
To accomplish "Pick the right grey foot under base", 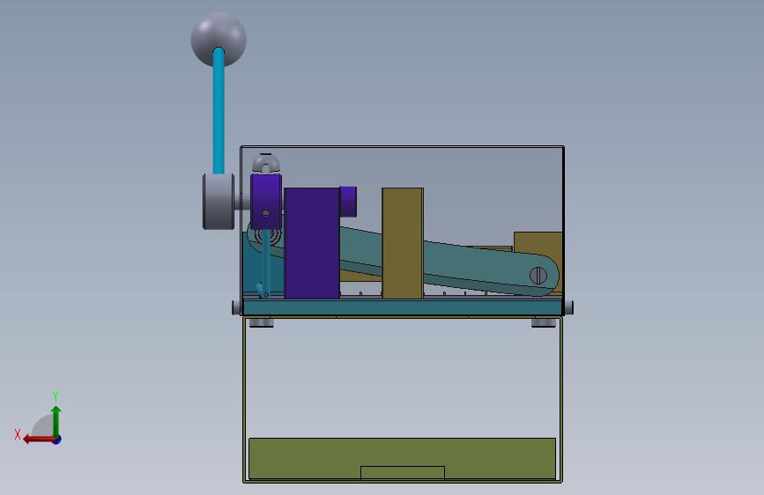I will [x=544, y=322].
